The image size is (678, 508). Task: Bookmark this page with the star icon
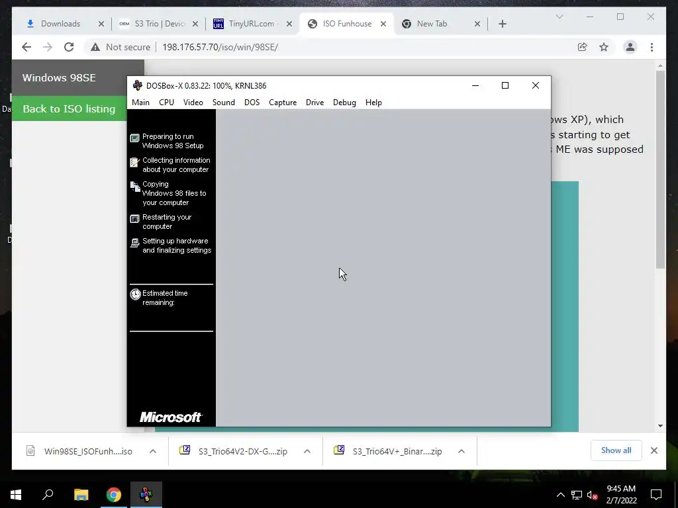point(604,47)
